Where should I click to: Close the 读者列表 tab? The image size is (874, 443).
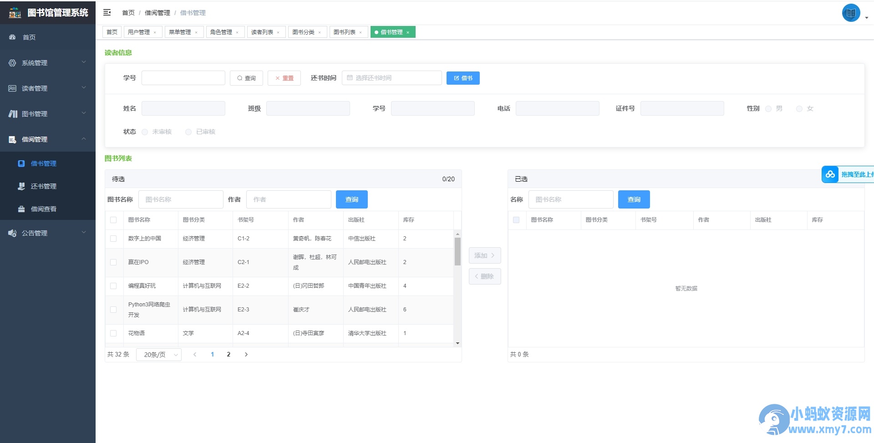coord(278,32)
